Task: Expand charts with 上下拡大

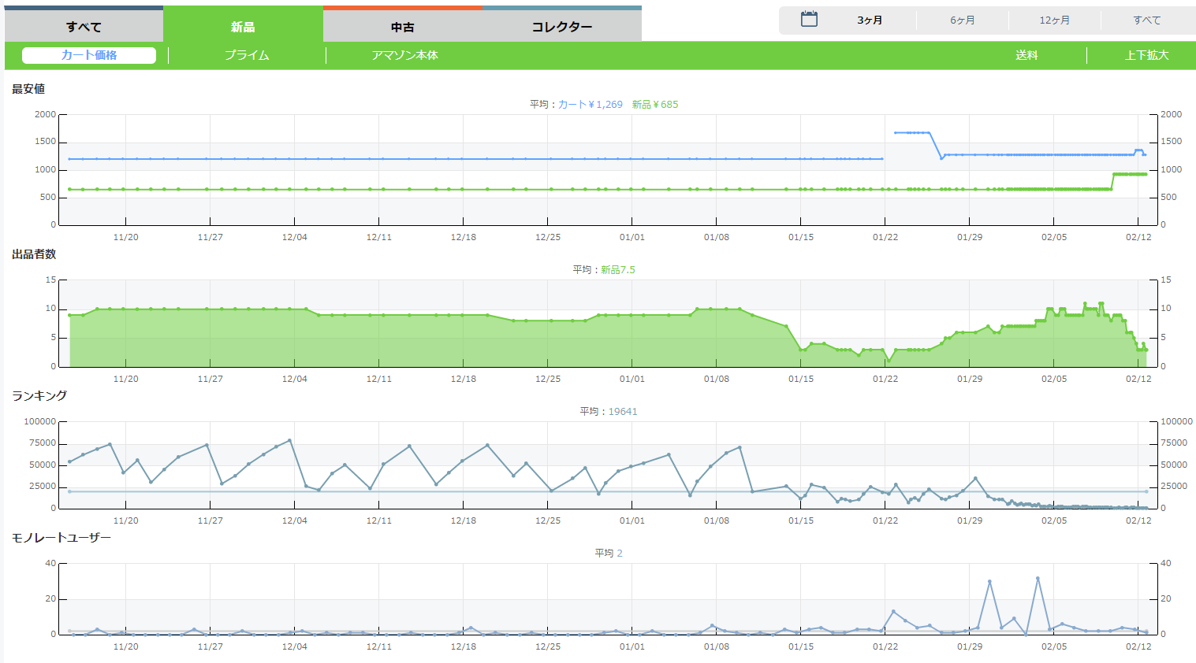Action: pos(1146,55)
